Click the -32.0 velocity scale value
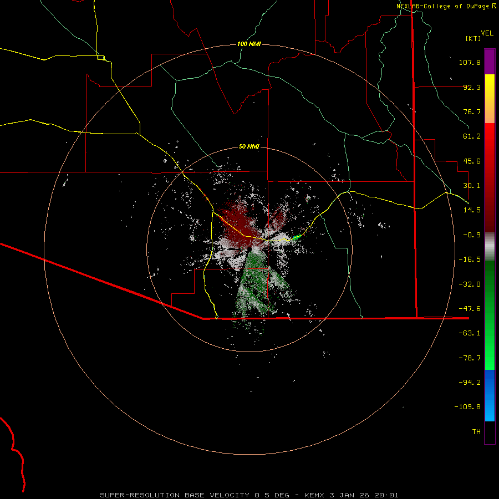Screen dimensions: 499x499 [x=470, y=284]
